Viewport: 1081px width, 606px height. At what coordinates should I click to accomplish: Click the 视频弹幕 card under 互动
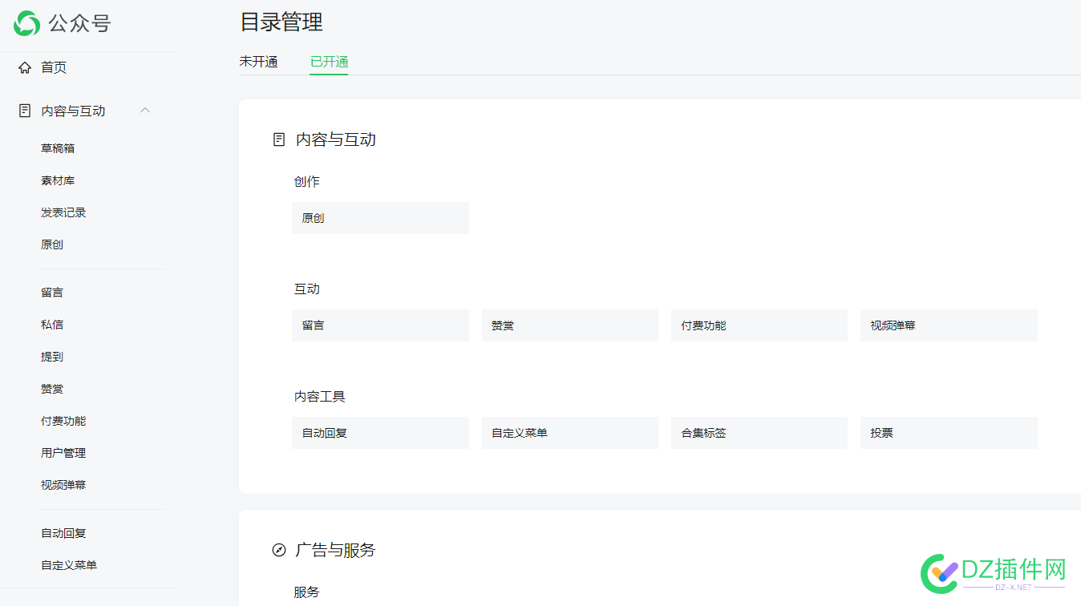949,325
